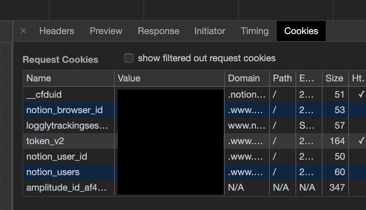The width and height of the screenshot is (366, 210).
Task: Click size value 57 of logglytrackingses…
Action: click(x=340, y=126)
